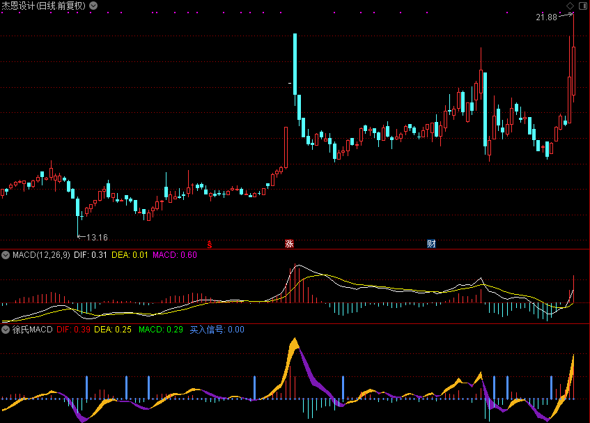Expand the 徐氏MACD indicator menu arrow
This screenshot has height=423, width=590.
6,329
